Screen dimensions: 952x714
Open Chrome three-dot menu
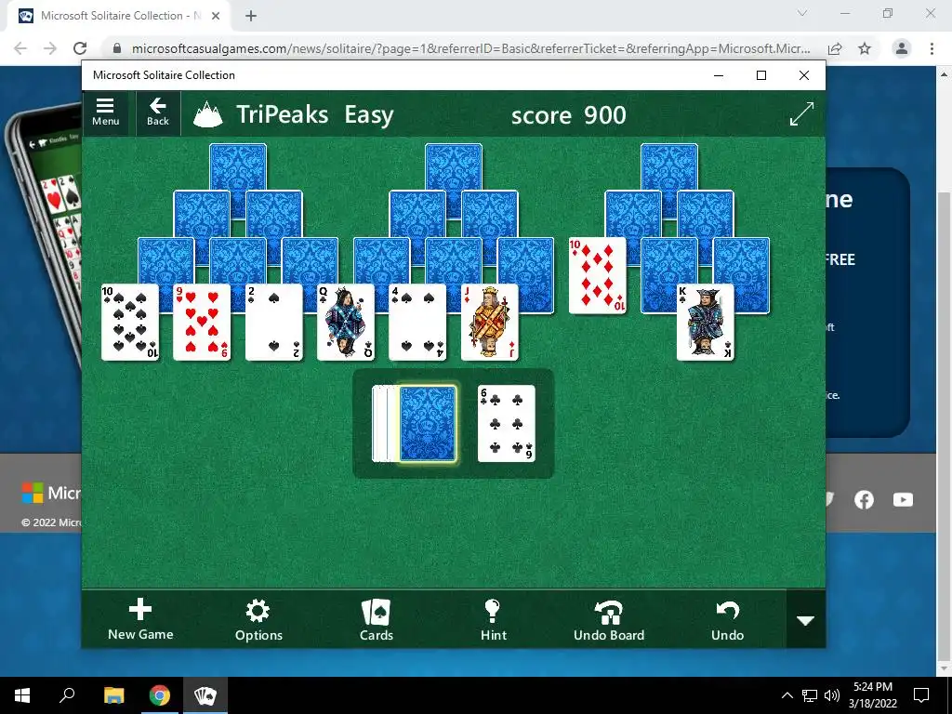(932, 48)
